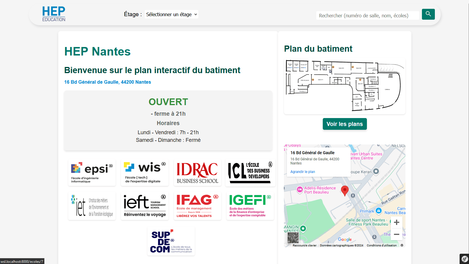The height and width of the screenshot is (264, 469).
Task: Open the IEFT Tourism Management logo
Action: tap(145, 206)
